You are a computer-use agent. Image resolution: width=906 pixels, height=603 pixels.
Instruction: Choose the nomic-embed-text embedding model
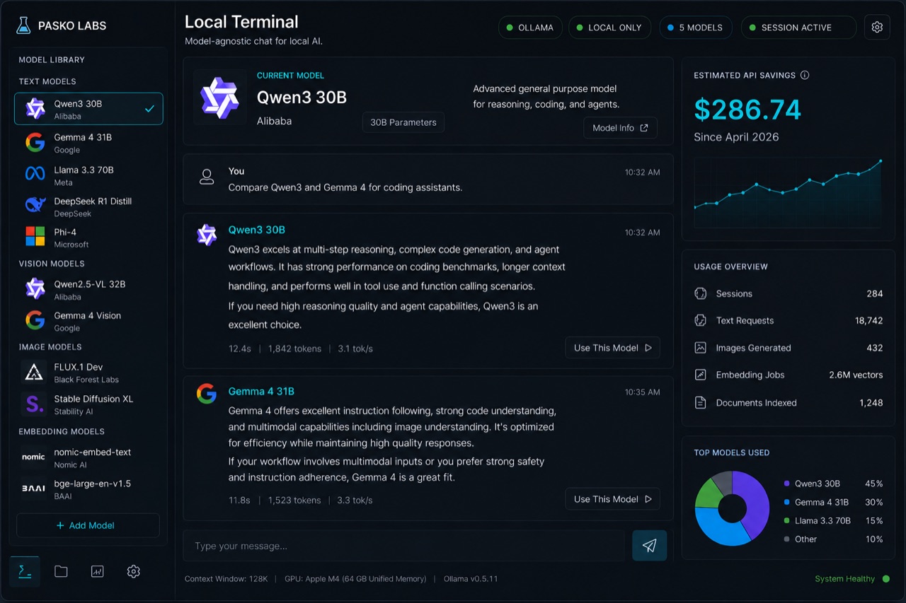pos(88,457)
